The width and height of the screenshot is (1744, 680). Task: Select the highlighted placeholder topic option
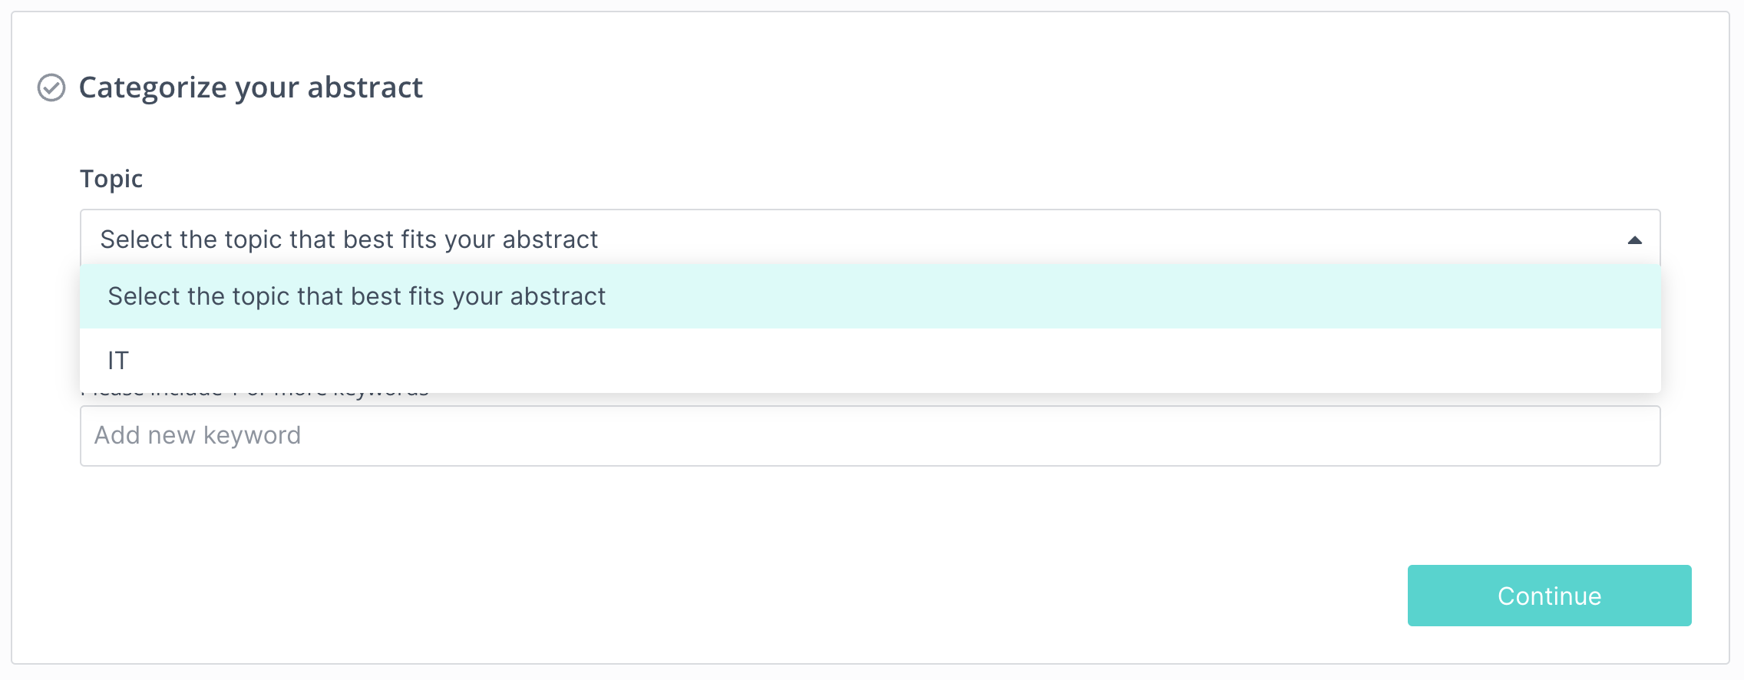(870, 296)
